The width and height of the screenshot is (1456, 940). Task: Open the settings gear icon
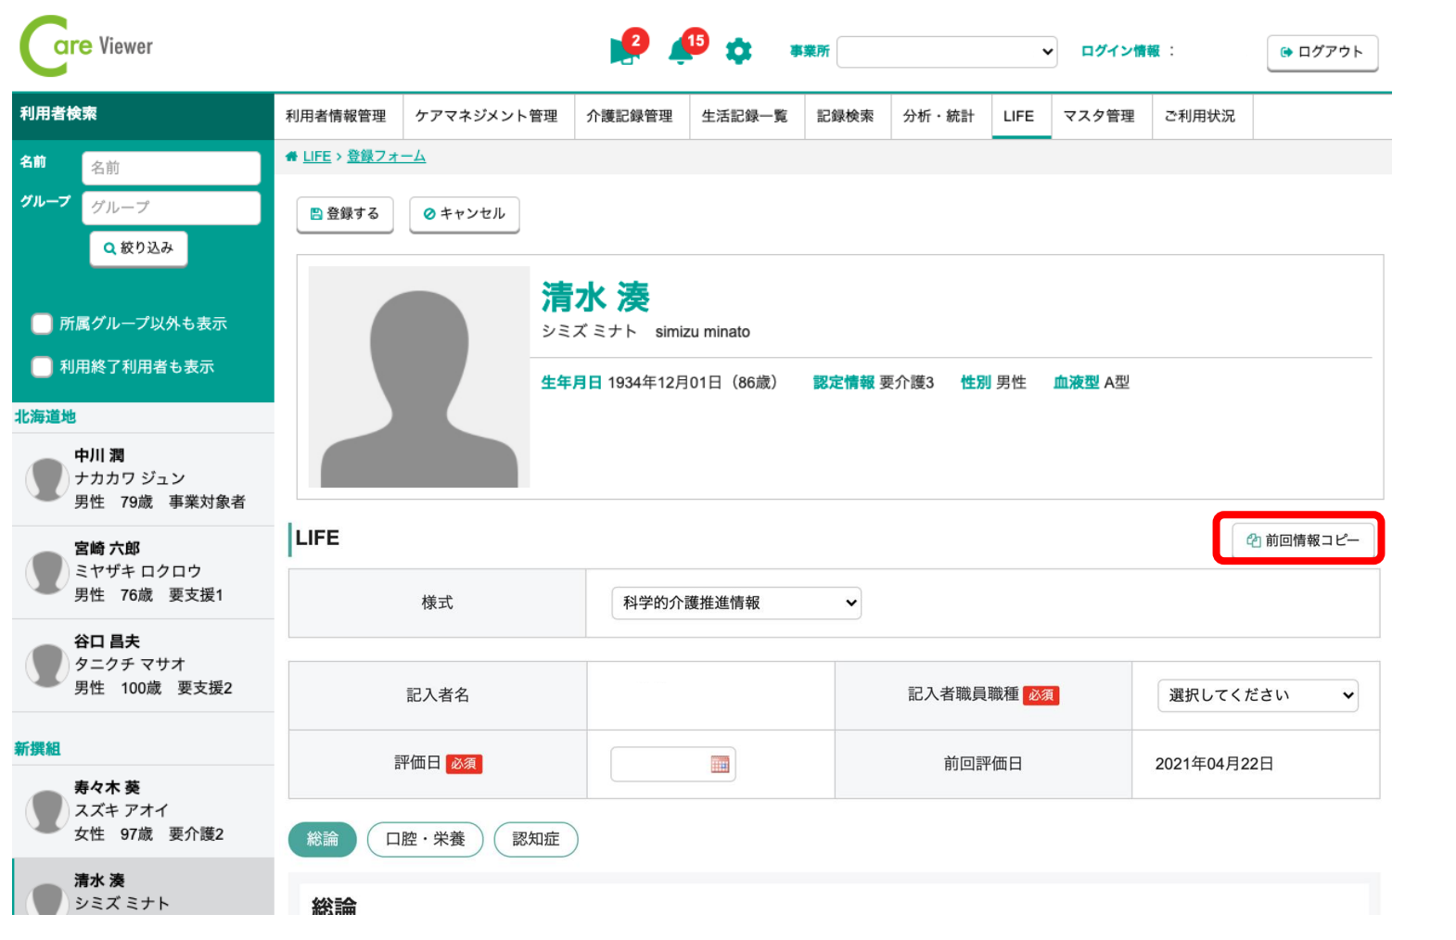(738, 51)
